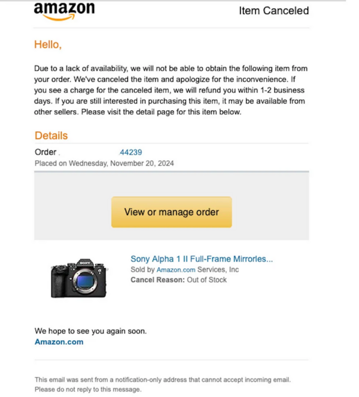Follow the Amazon.com seller link after Sold by

(x=176, y=269)
